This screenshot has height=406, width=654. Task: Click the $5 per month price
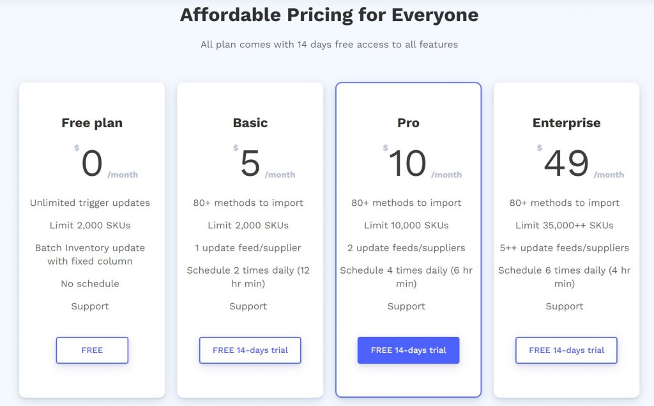coord(250,164)
